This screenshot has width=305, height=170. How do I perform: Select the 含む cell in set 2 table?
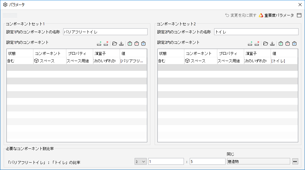point(171,61)
